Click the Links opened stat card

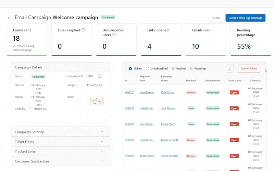(161, 40)
